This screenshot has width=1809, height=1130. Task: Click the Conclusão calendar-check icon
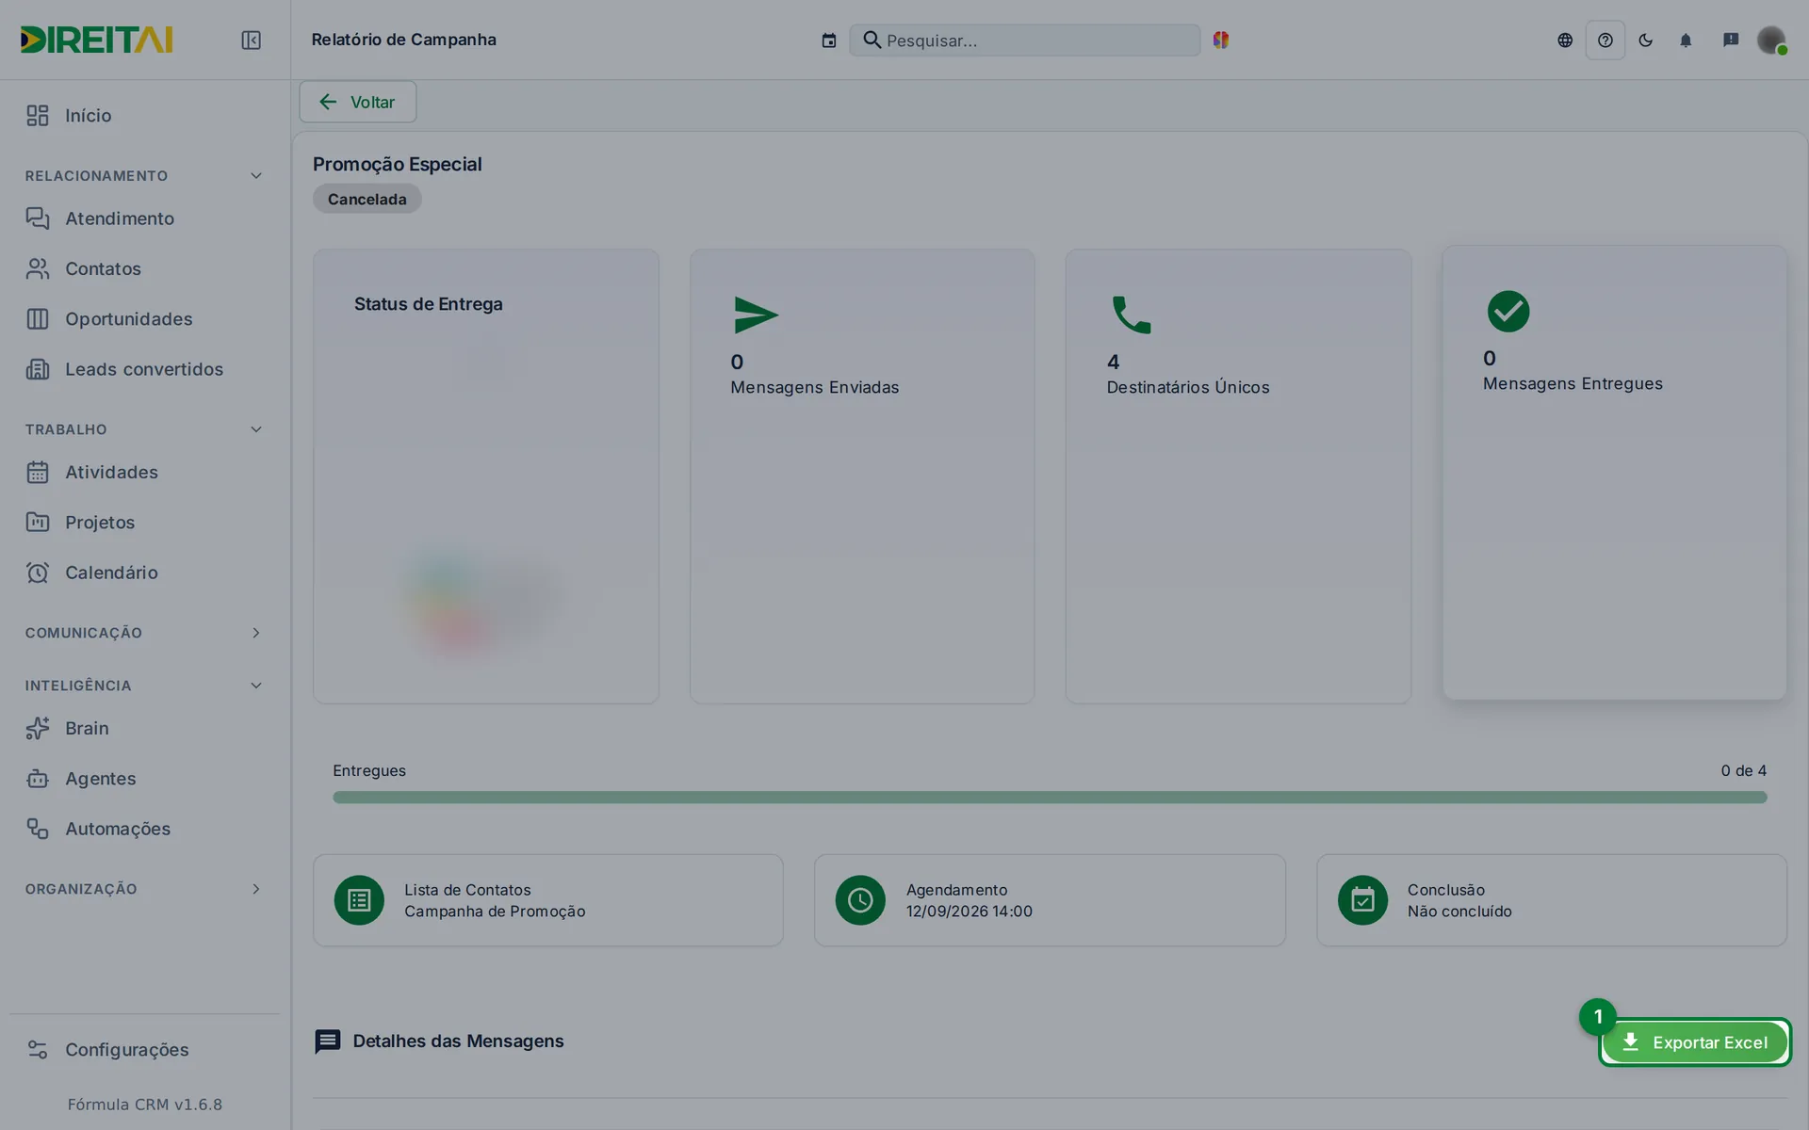click(1362, 900)
